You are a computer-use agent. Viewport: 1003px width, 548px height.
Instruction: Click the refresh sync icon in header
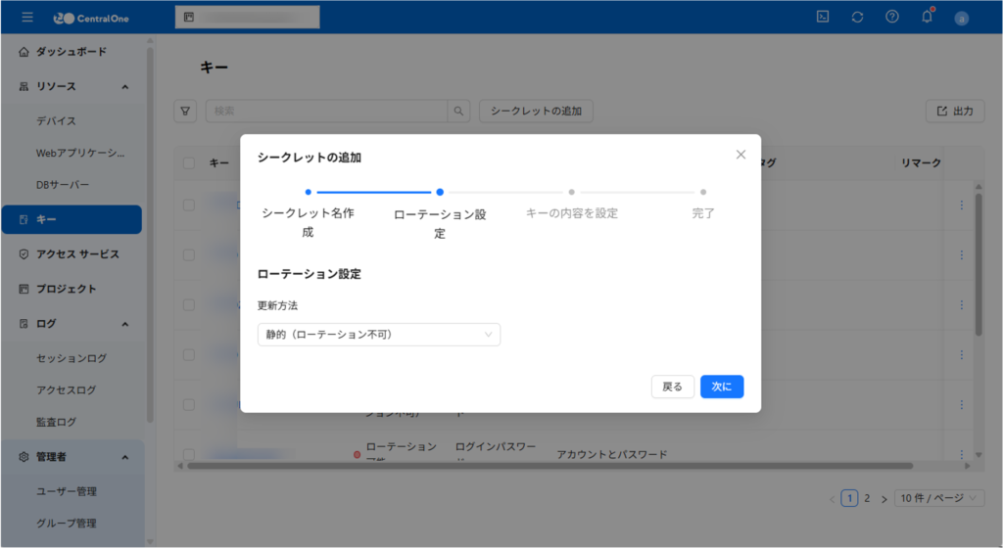tap(858, 17)
